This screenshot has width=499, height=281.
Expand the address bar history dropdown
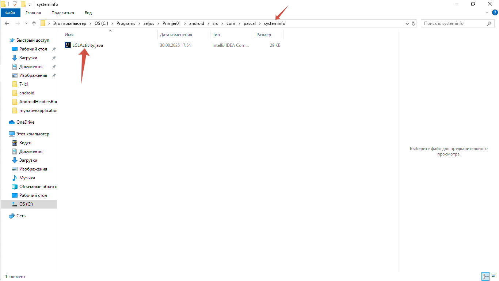407,23
